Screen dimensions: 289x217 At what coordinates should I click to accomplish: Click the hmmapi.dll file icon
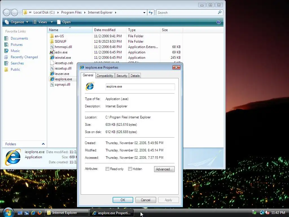52,47
